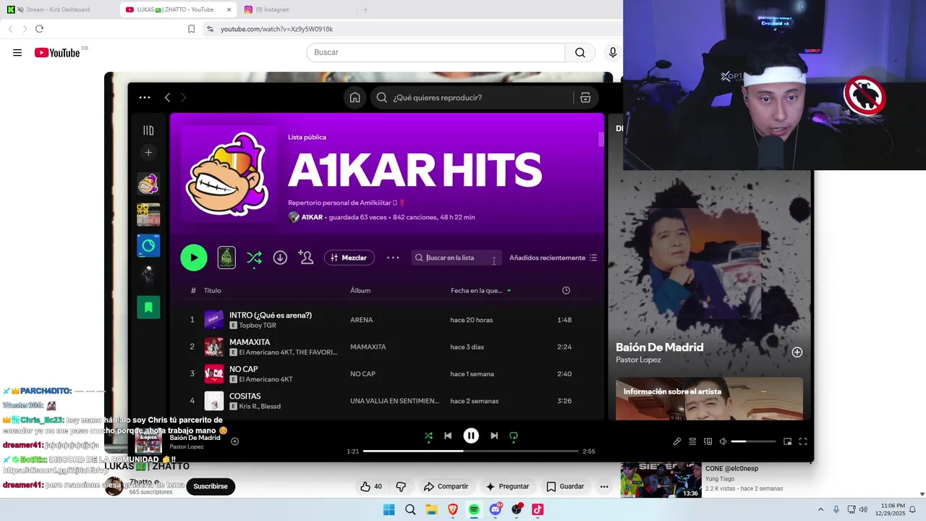Sort by duration clock icon
The height and width of the screenshot is (521, 926).
[x=566, y=291]
